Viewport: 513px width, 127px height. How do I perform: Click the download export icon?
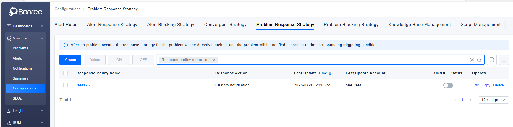504,60
